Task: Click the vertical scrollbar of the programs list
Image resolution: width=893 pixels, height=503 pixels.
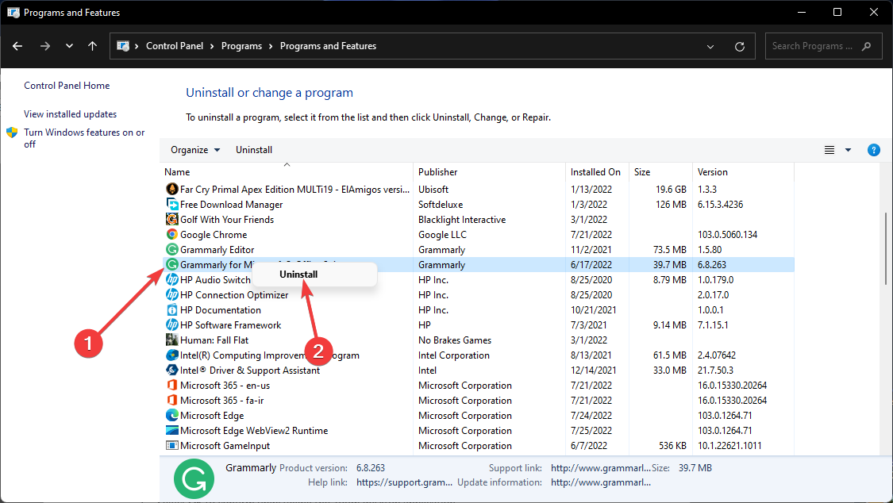Action: [885, 248]
